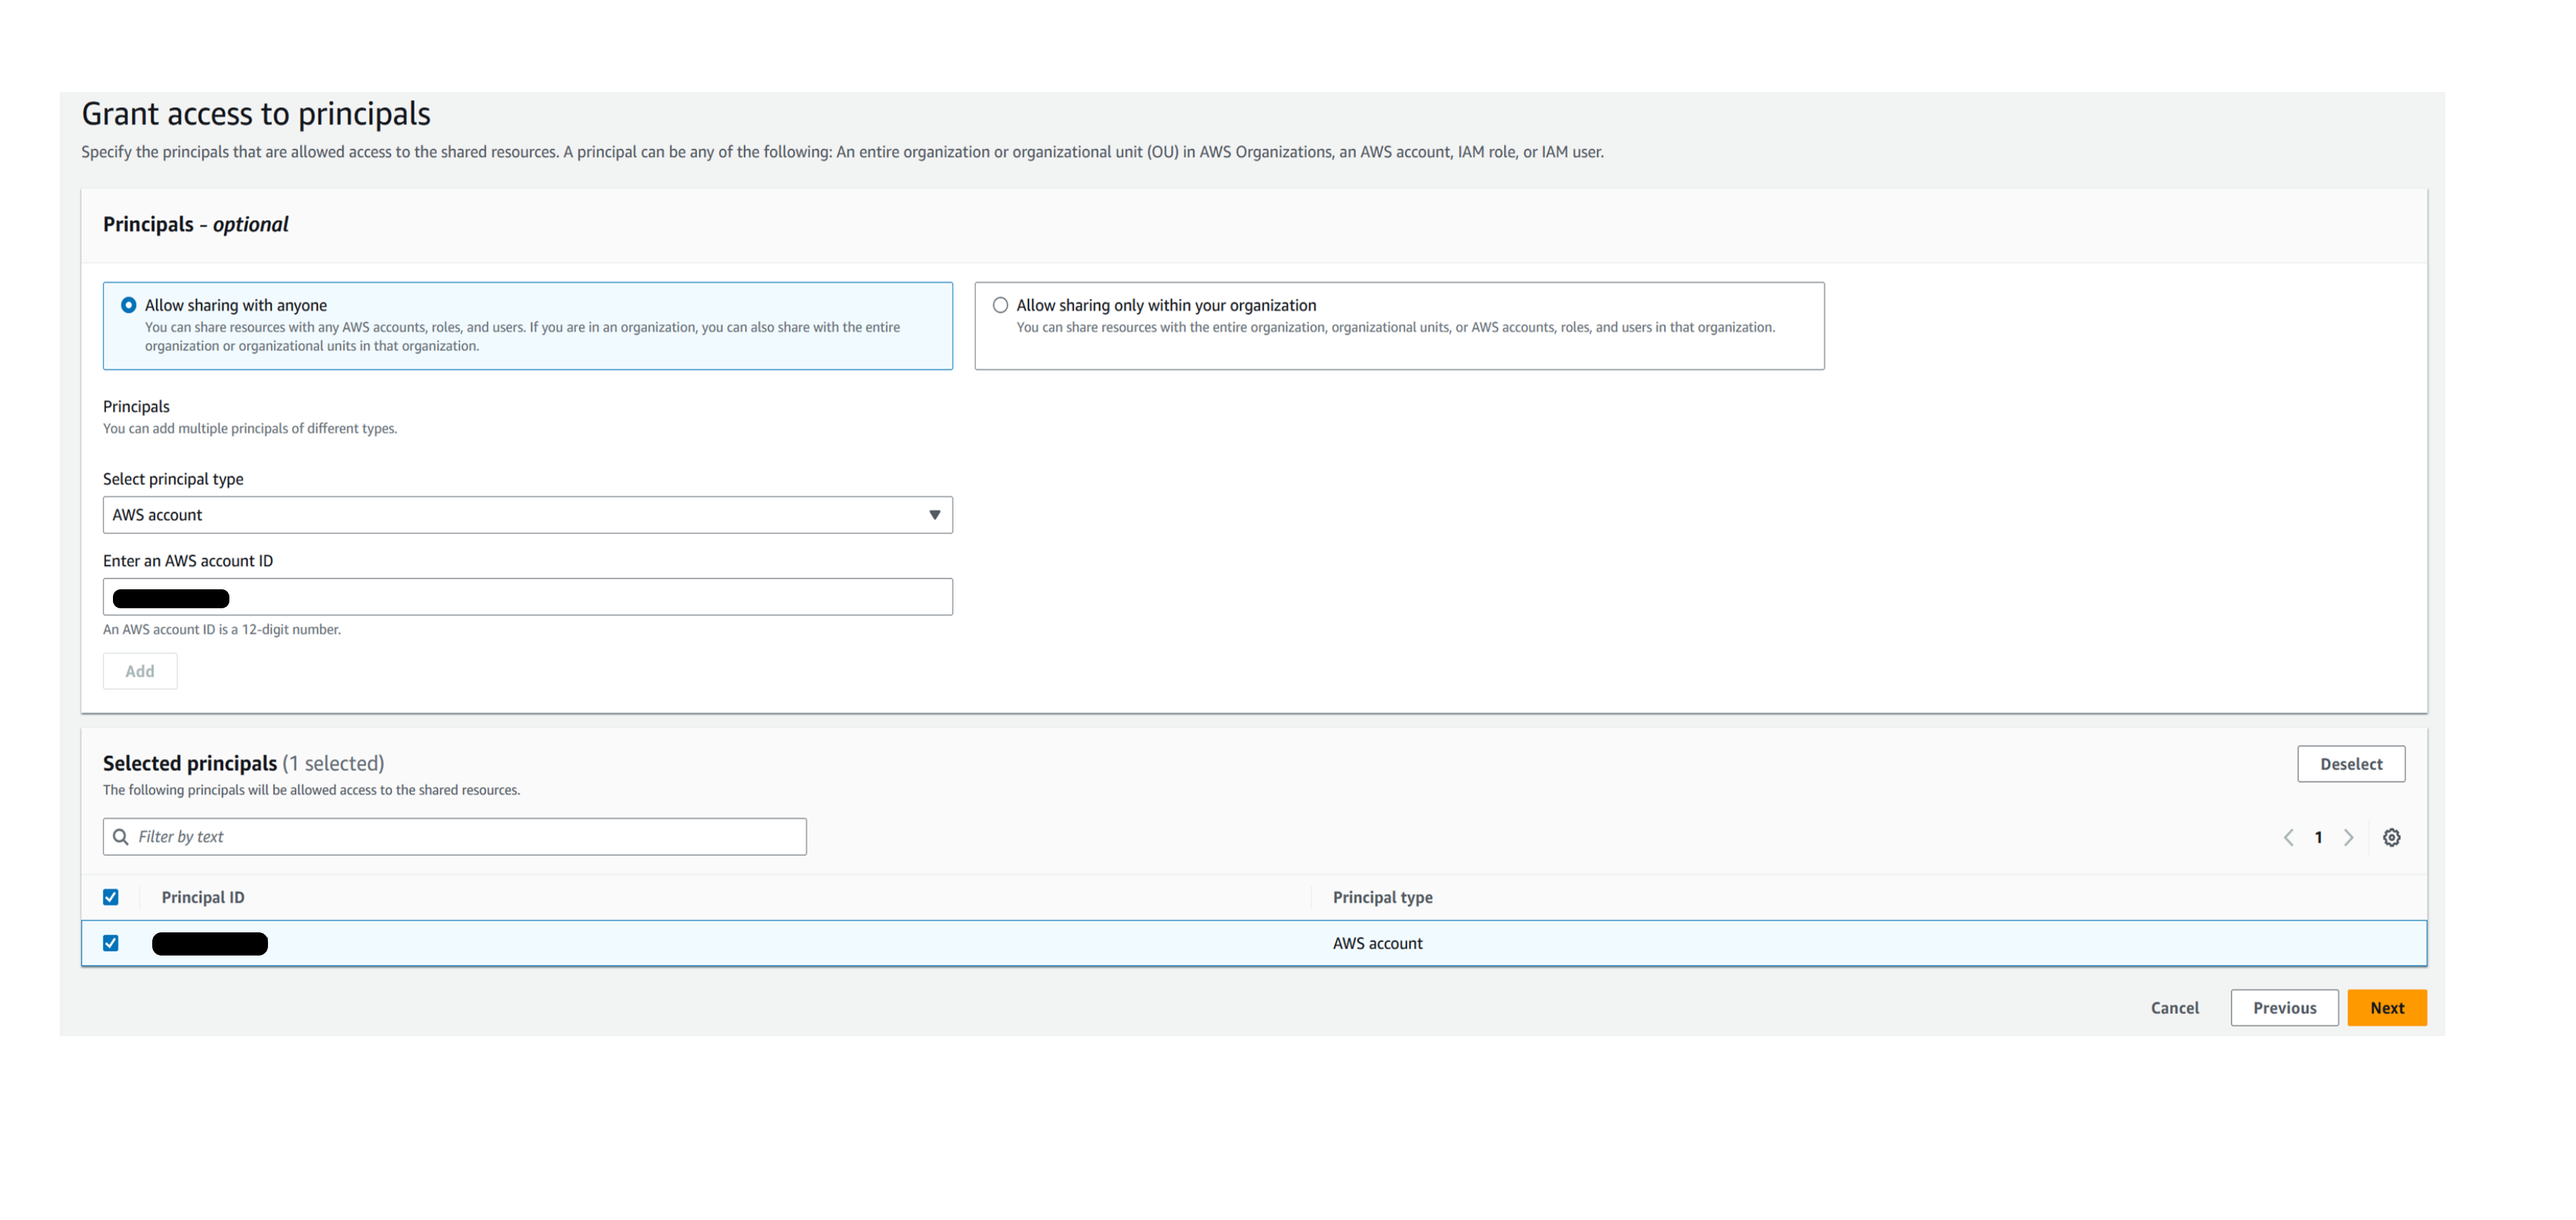Screen dimensions: 2576x1220
Task: Select sharing only within your organization
Action: coord(1000,305)
